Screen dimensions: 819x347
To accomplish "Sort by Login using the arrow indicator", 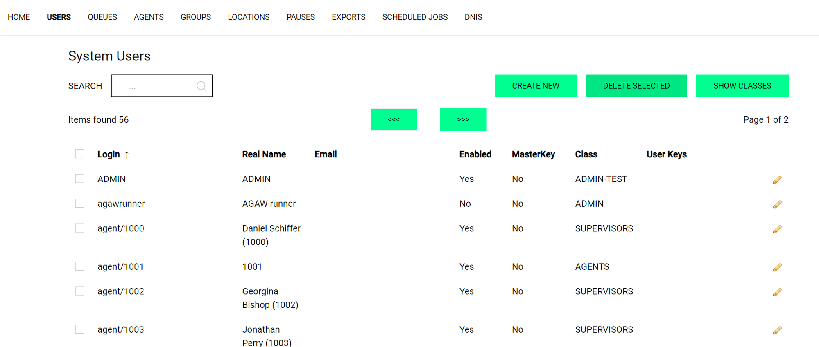I will tap(127, 155).
